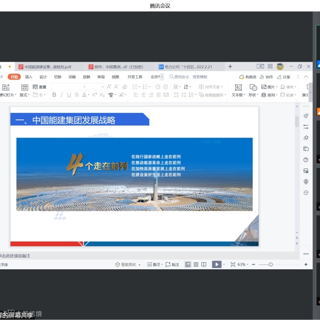320x320 pixels.
Task: Switch to the 中国能源建设集...展规划.pdf tab
Action: tap(50, 67)
